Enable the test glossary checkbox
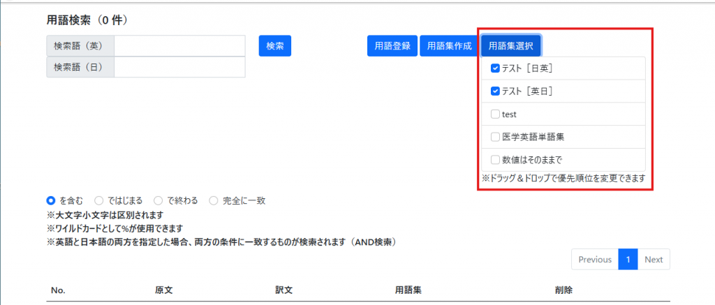 495,114
